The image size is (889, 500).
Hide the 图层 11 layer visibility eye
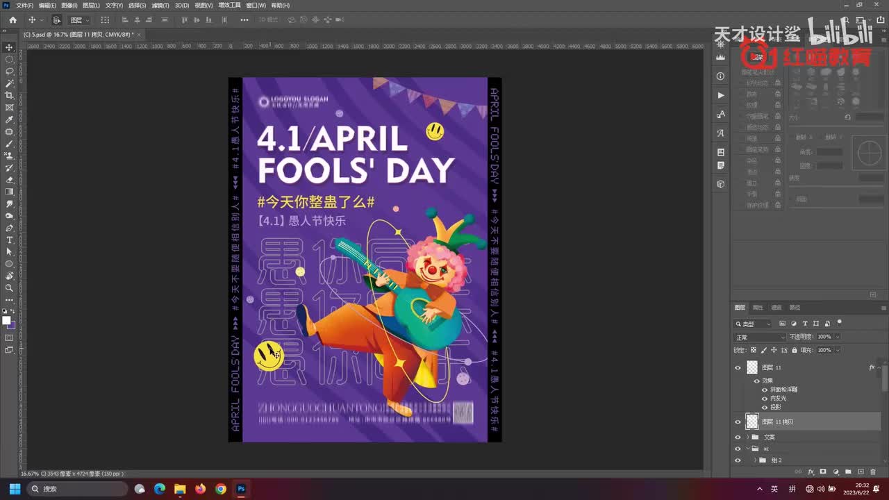(x=738, y=367)
